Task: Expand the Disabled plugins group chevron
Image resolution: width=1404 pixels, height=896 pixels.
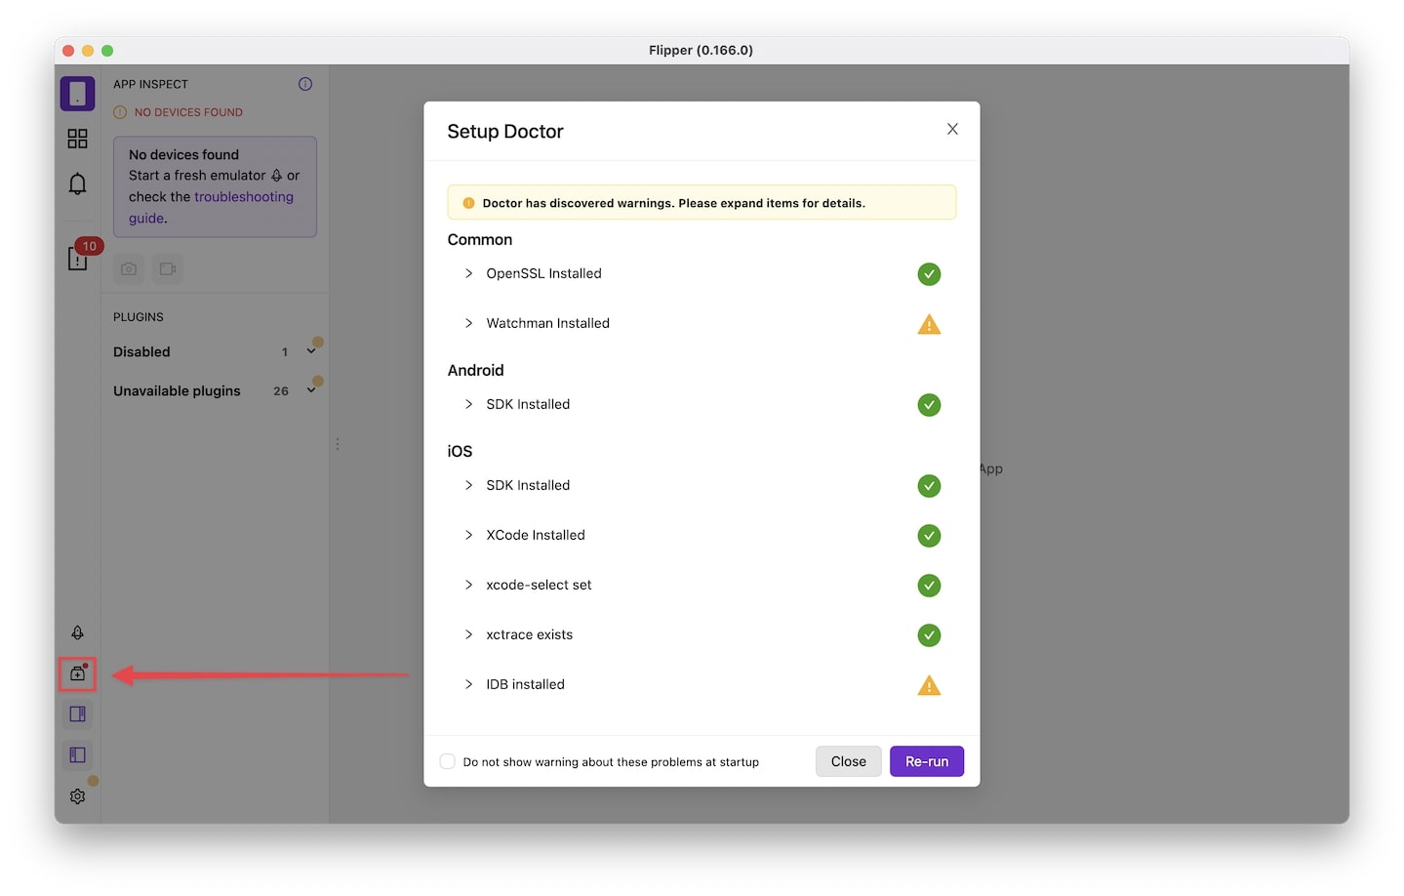Action: (x=311, y=351)
